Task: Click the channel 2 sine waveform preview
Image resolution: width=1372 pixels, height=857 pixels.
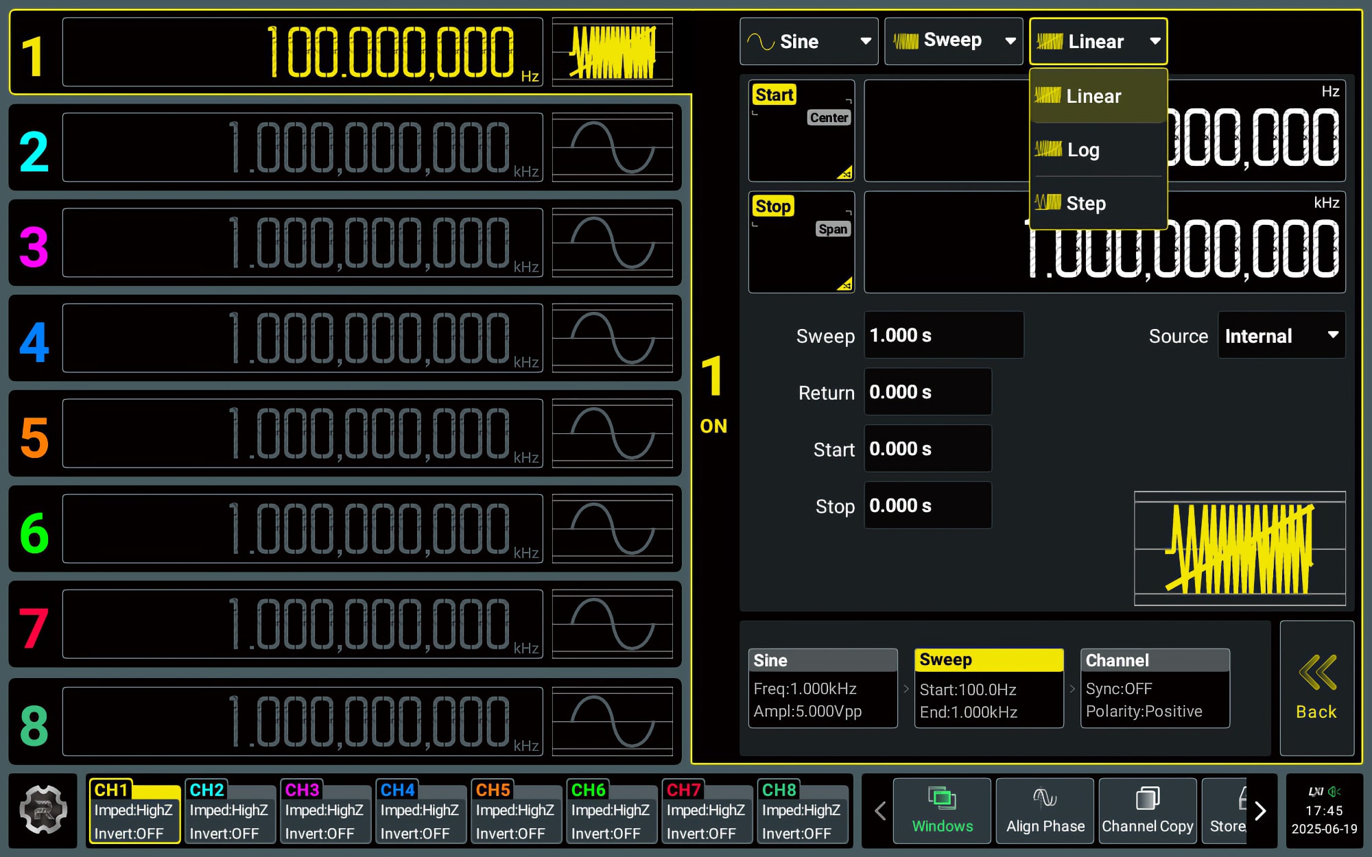Action: click(612, 147)
